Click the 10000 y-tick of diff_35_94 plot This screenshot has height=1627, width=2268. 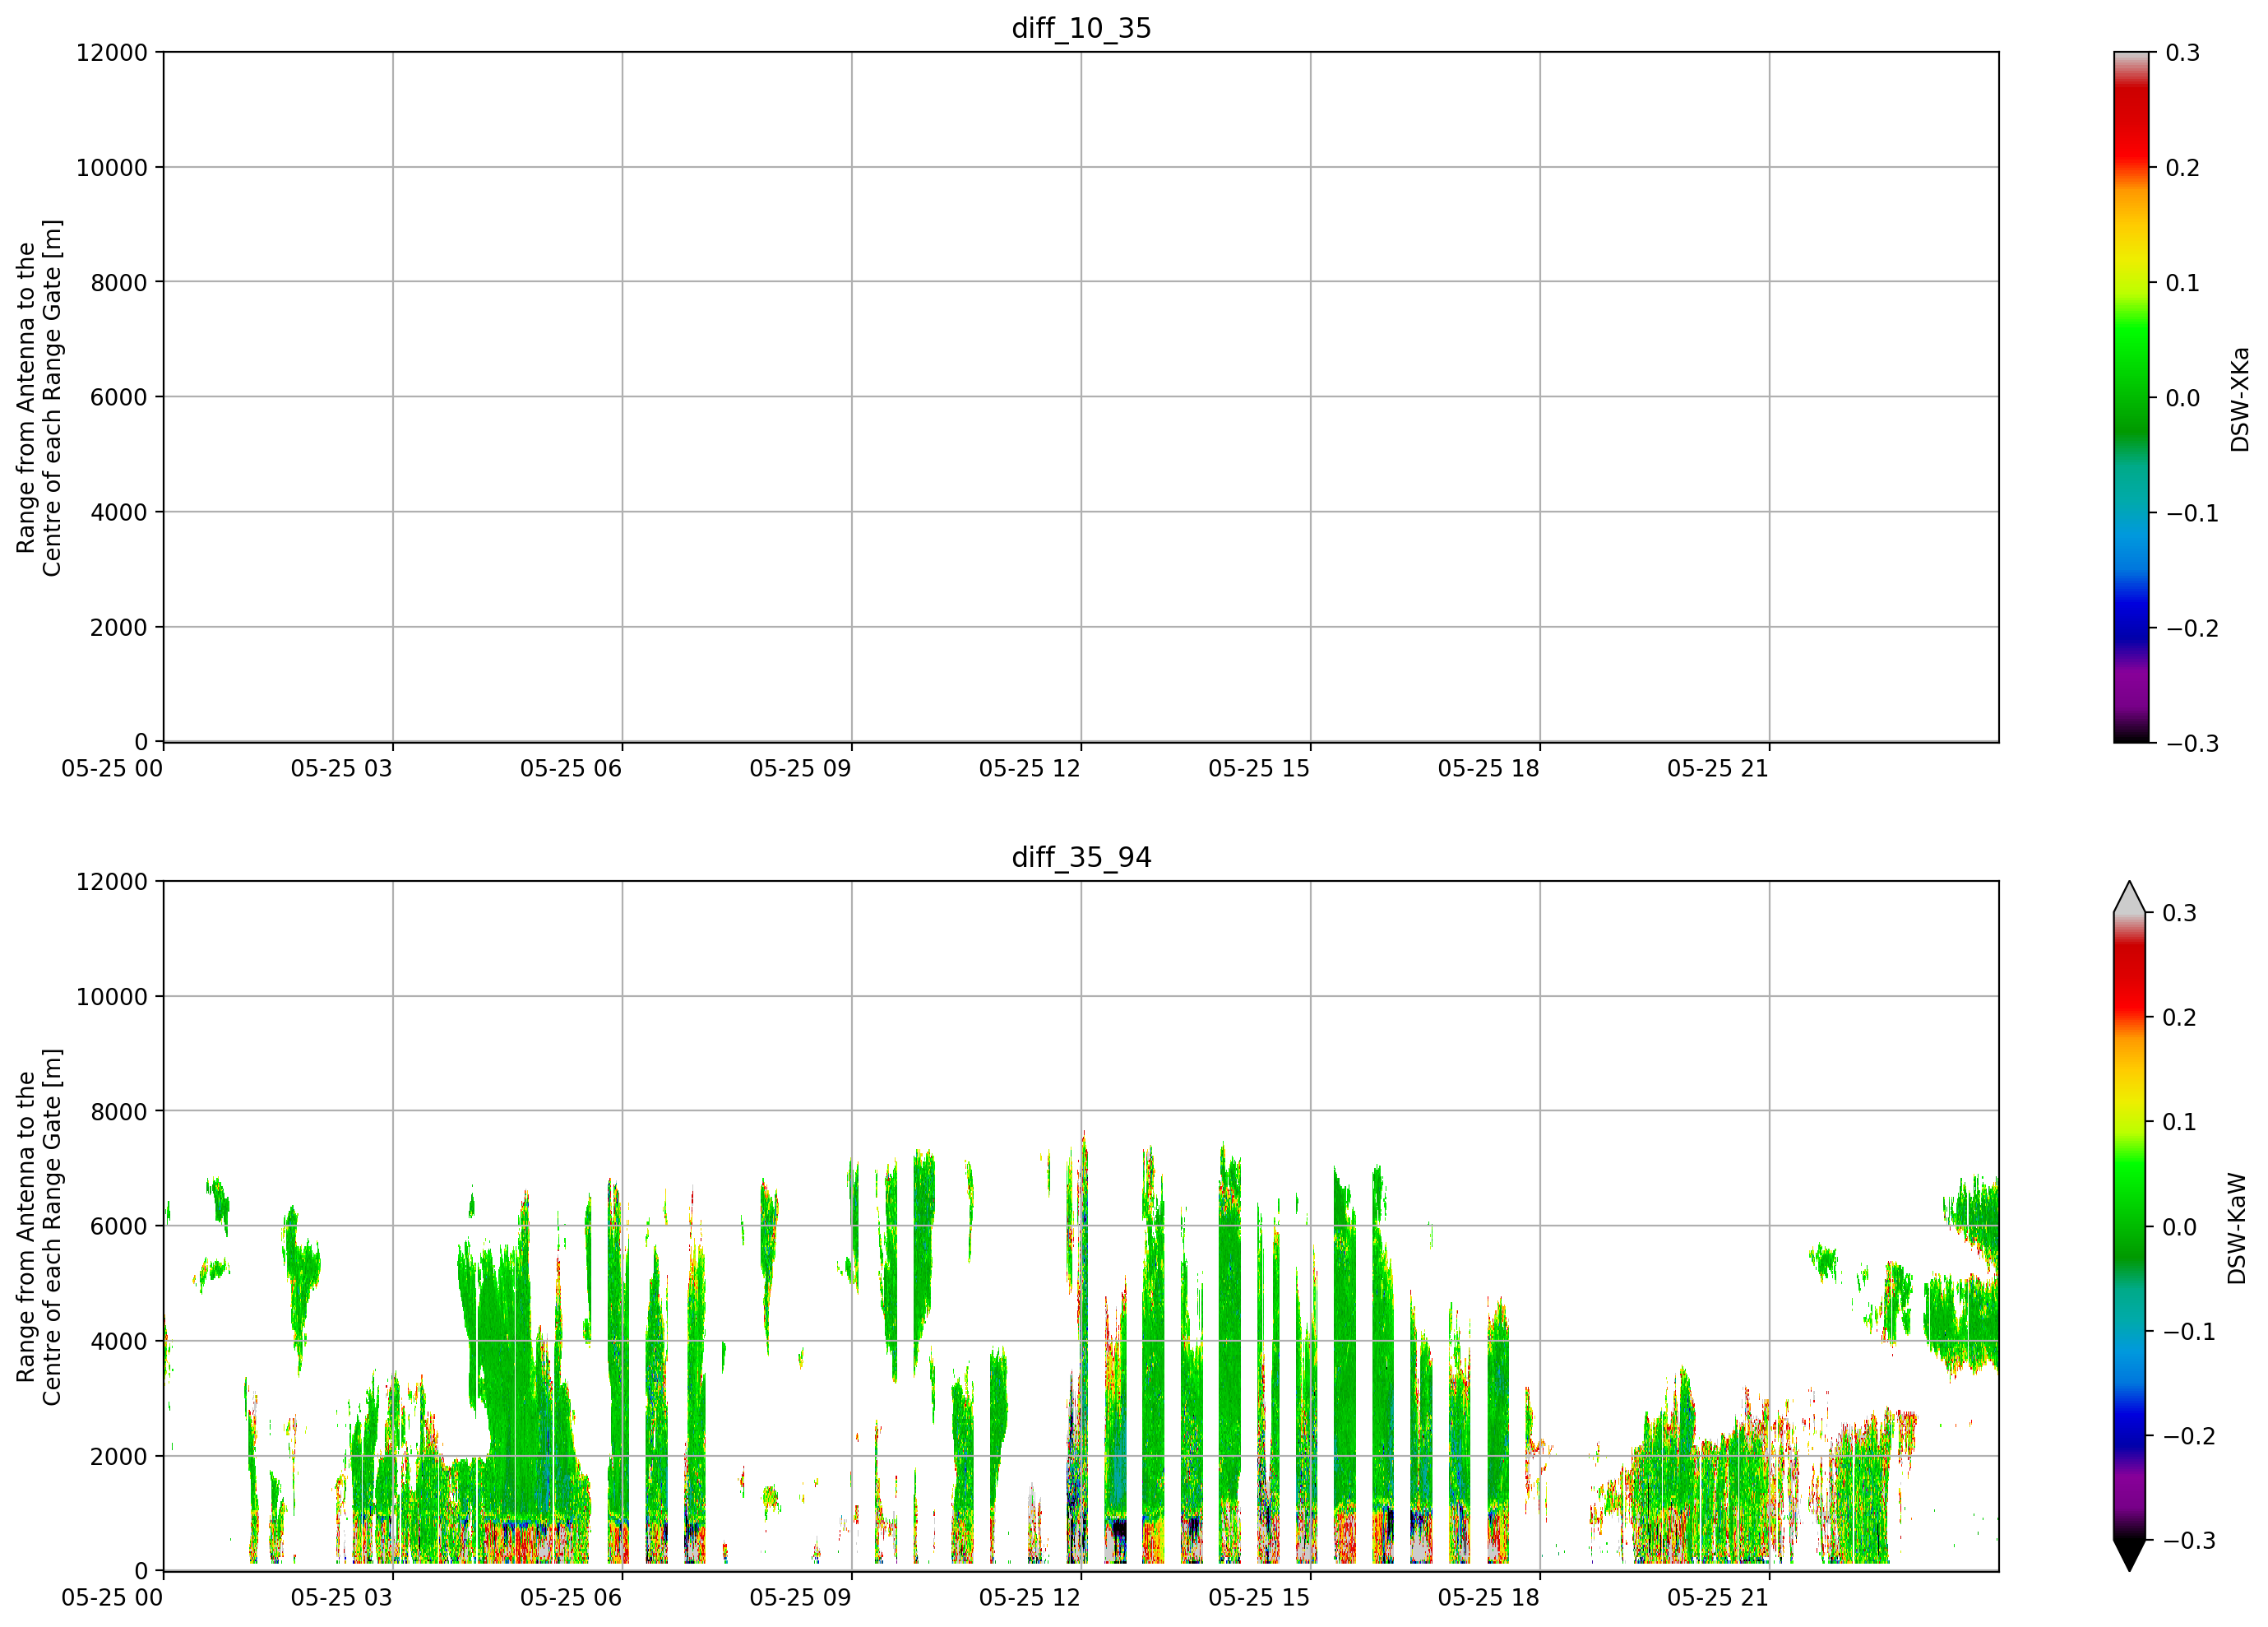point(112,996)
